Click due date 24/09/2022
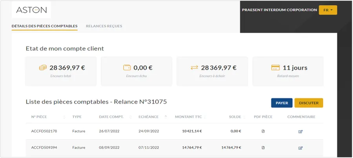The image size is (353, 158). [x=149, y=131]
